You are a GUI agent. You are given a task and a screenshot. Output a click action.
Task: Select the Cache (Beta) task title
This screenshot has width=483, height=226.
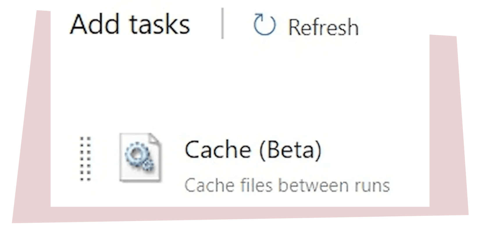coord(253,150)
